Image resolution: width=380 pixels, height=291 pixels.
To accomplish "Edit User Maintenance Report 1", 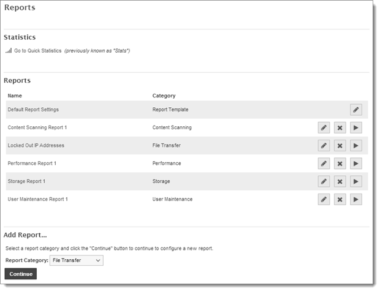I will 324,199.
